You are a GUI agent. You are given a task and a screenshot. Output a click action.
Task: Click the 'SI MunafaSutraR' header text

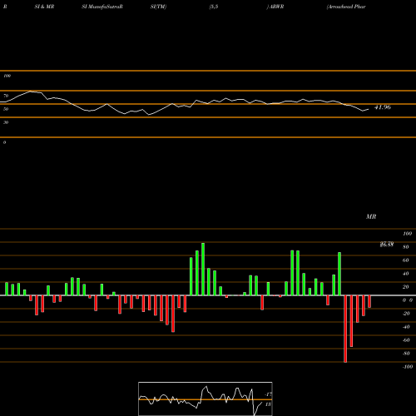[x=102, y=7]
